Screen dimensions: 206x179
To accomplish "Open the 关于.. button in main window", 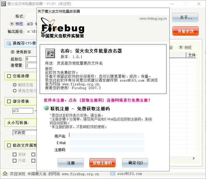I will (x=185, y=17).
